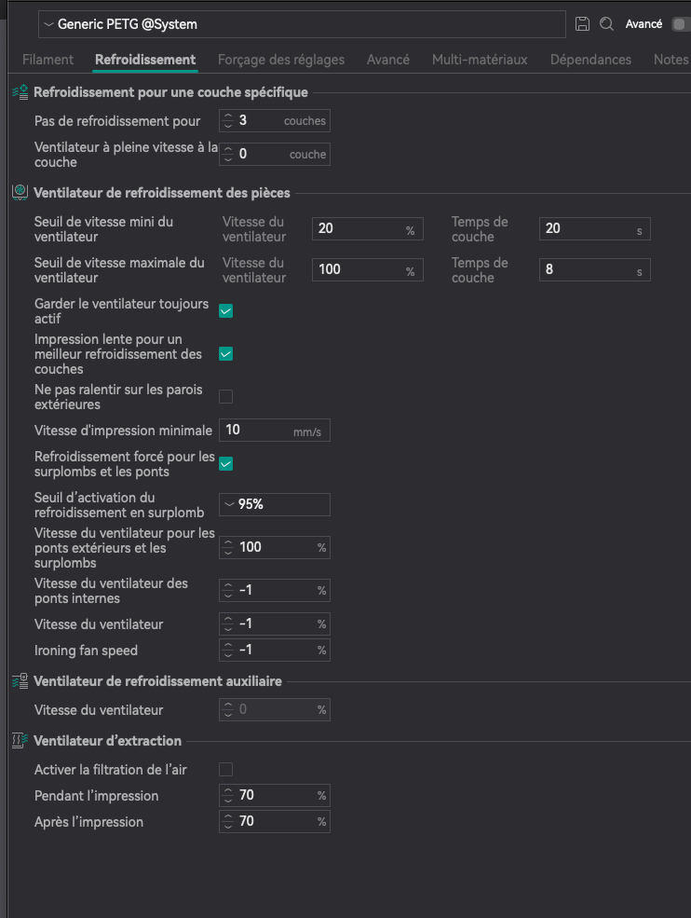Click stepper arrows for Pas de refroidissement pour

tap(229, 121)
